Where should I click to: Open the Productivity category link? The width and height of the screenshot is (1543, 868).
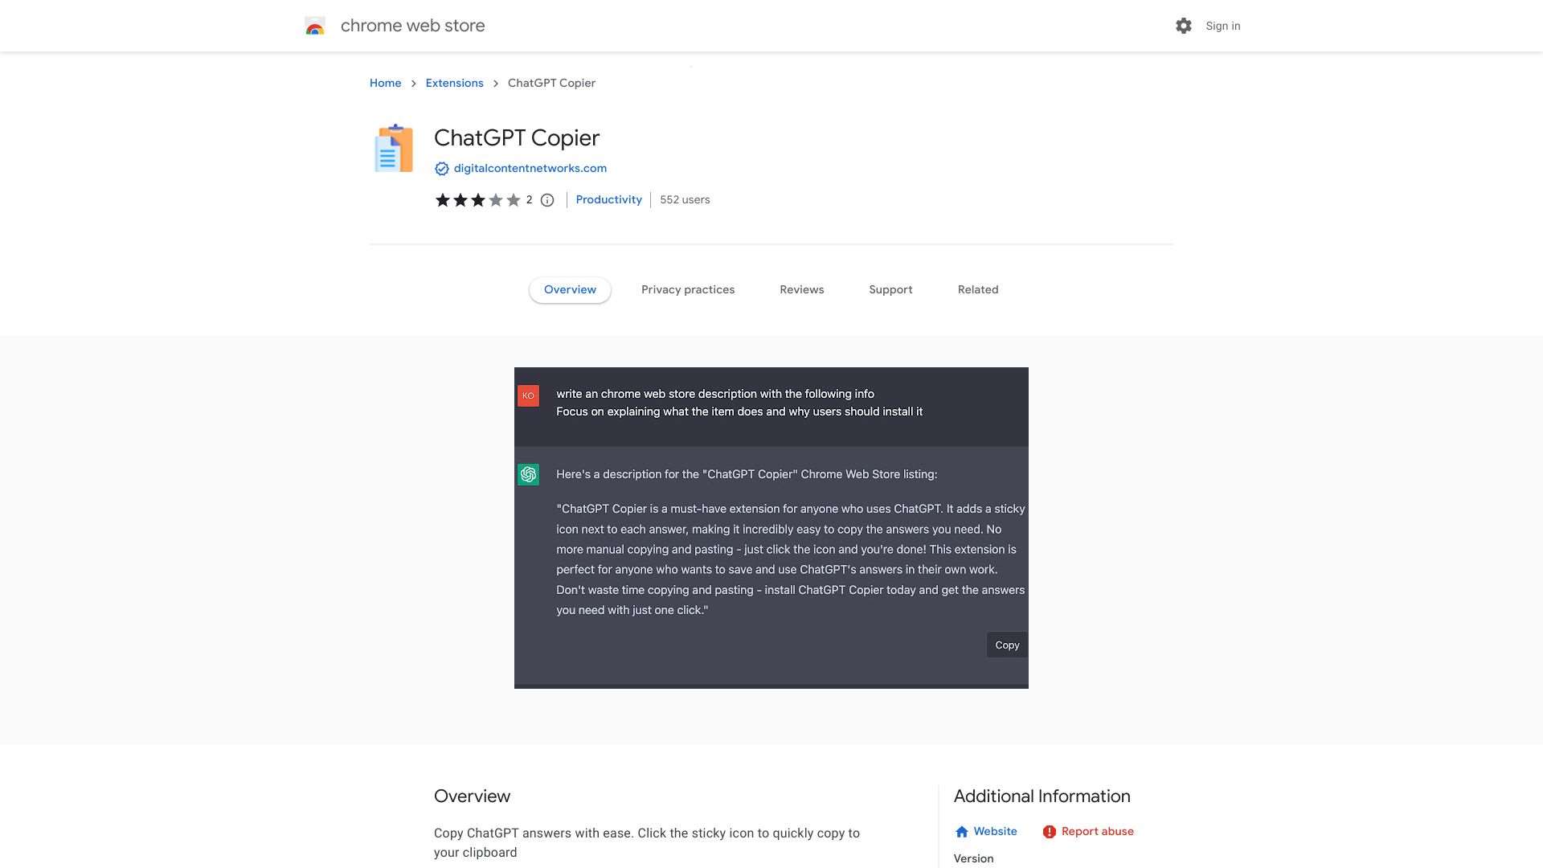(608, 199)
